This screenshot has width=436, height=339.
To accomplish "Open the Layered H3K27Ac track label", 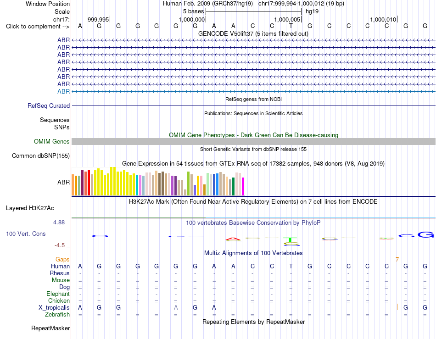I will pos(30,208).
